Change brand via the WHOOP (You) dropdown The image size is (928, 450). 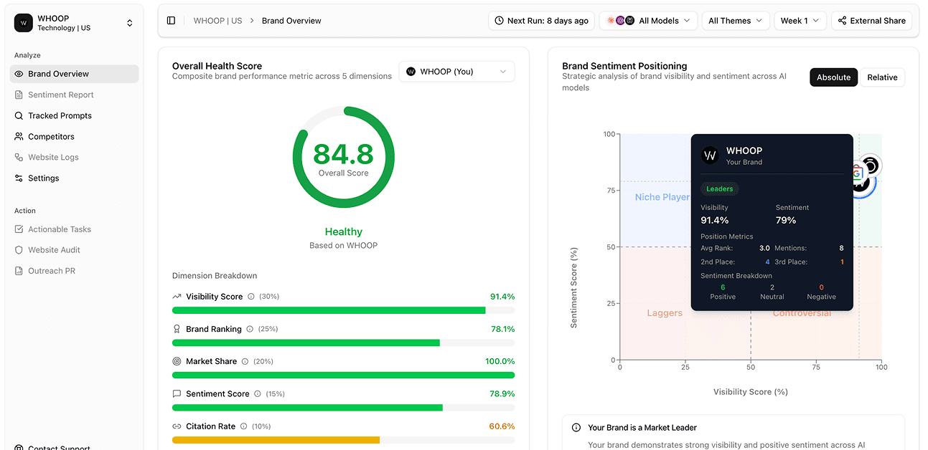[x=456, y=71]
